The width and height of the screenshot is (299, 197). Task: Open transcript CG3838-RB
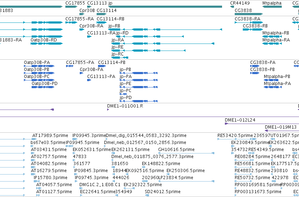[x=255, y=26]
